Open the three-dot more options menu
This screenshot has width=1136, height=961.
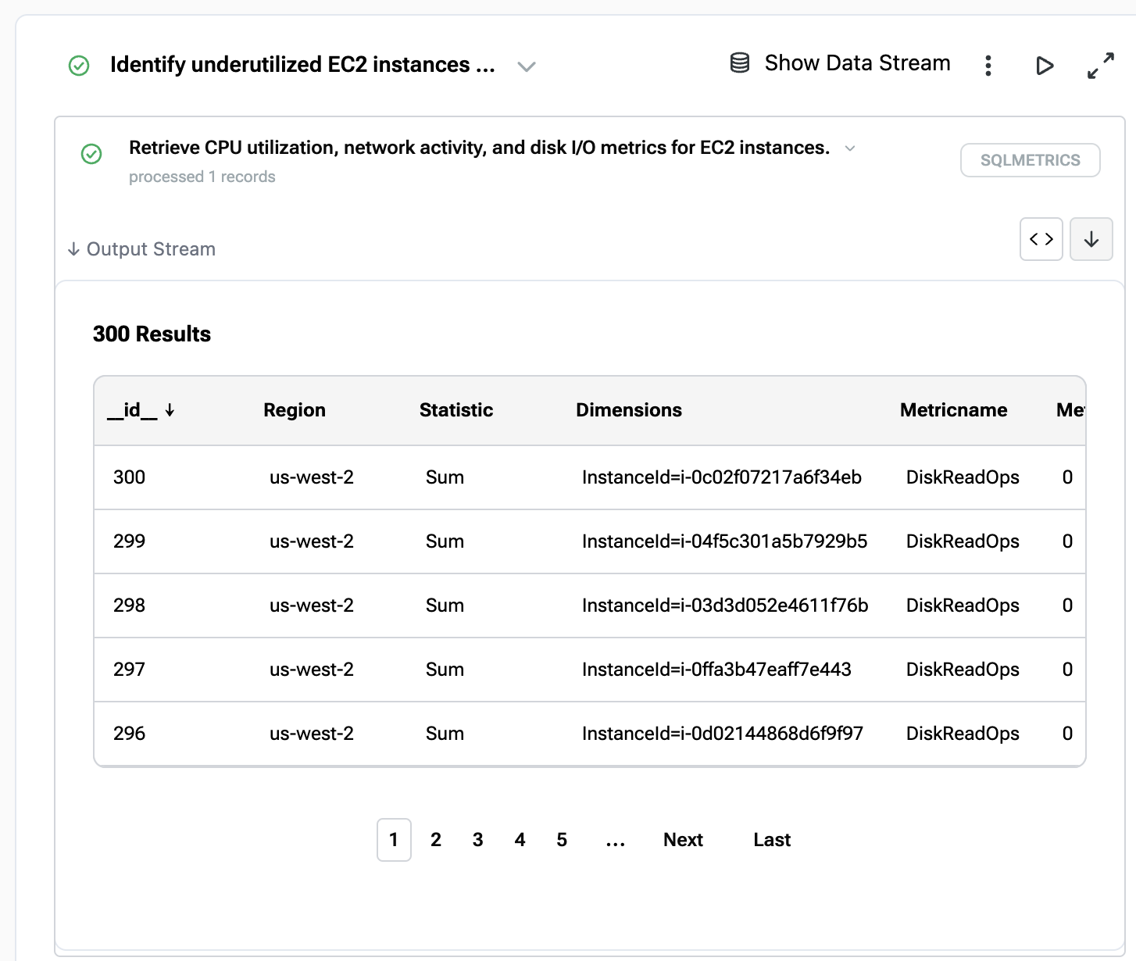pos(988,66)
